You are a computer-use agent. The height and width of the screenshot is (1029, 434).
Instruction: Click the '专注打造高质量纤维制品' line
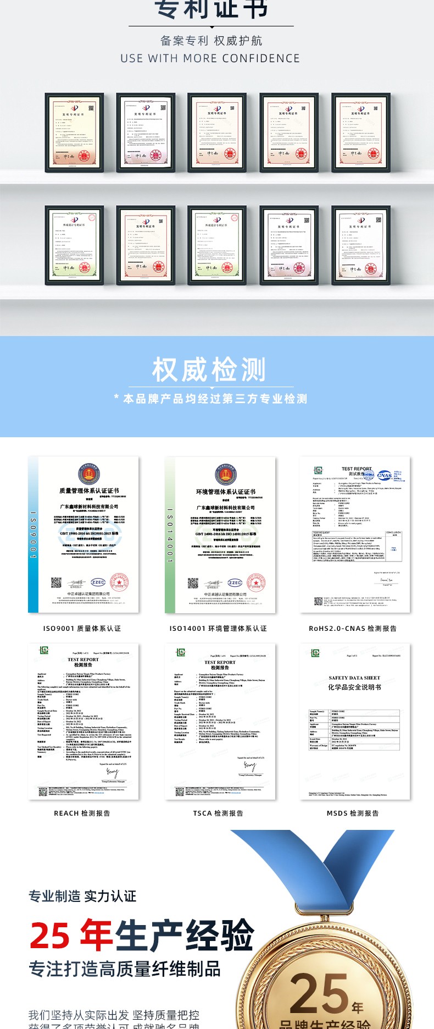125,969
